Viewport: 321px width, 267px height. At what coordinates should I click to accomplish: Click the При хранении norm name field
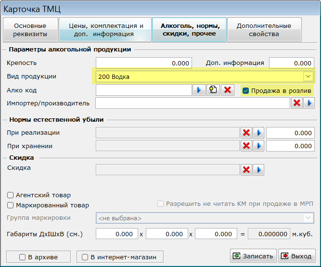167,146
